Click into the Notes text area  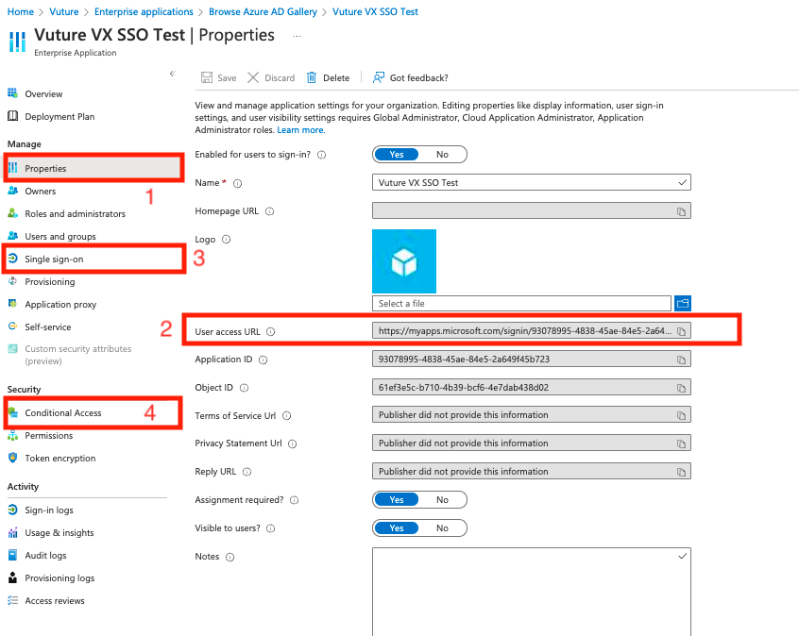click(x=532, y=592)
